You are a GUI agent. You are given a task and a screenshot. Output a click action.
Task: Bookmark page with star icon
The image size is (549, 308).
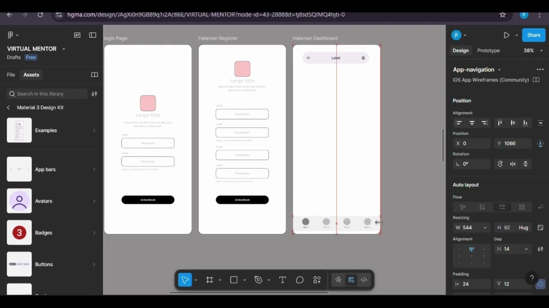[x=503, y=15]
